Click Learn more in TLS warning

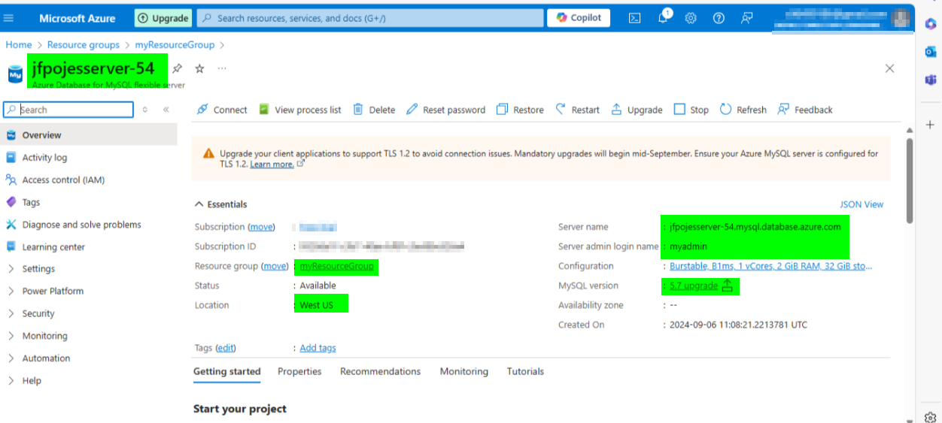click(x=272, y=164)
